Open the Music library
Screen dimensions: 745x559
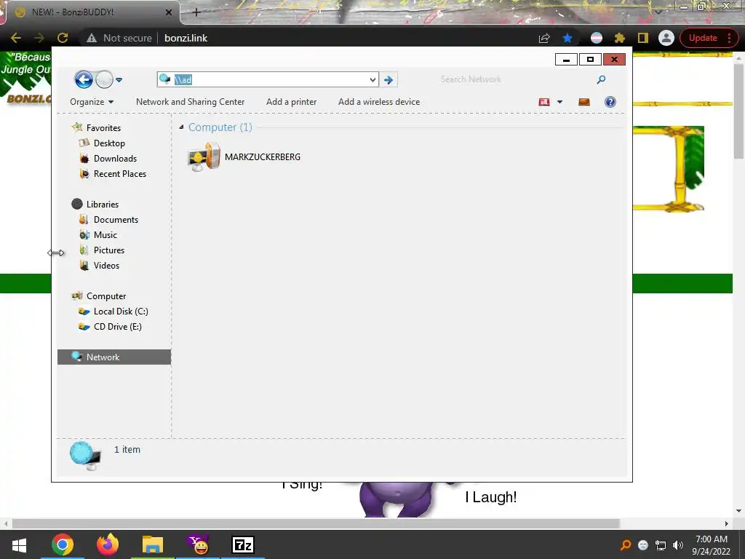click(105, 235)
